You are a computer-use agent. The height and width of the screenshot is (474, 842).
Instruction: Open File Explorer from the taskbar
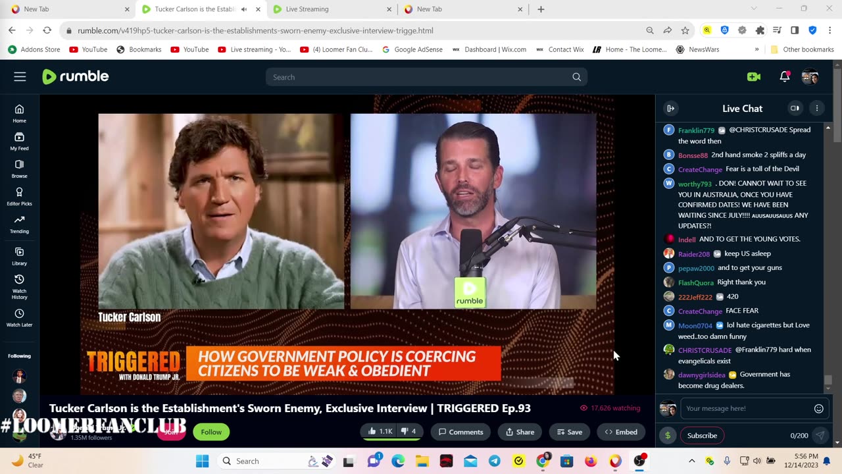(x=422, y=461)
